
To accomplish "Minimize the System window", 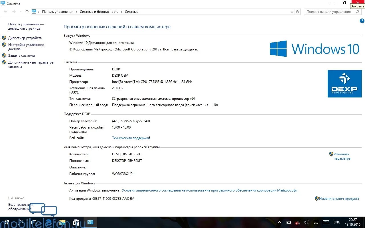I will [332, 3].
